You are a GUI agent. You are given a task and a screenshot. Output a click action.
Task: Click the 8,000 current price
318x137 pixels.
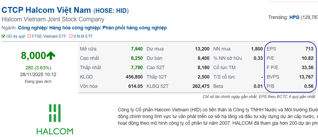34,56
